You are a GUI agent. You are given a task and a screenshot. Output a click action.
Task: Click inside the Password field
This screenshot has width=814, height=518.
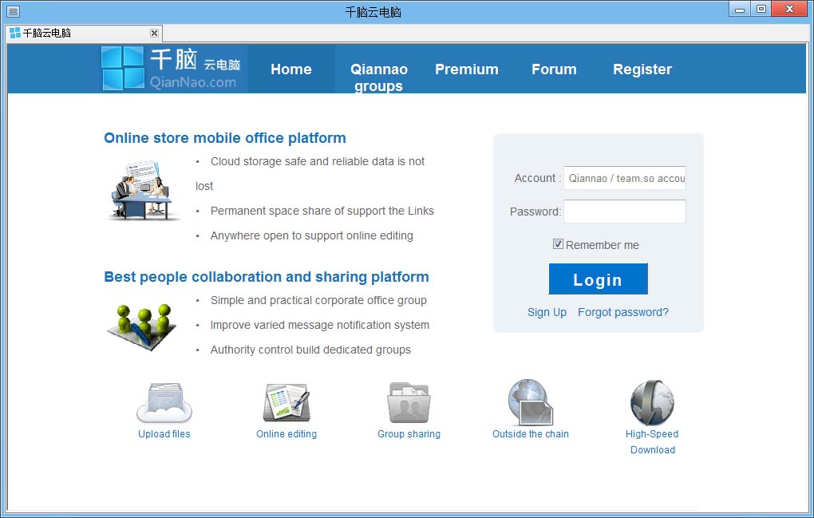pos(624,212)
